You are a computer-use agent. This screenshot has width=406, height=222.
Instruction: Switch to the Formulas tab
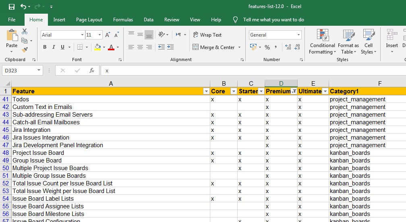[x=123, y=20]
